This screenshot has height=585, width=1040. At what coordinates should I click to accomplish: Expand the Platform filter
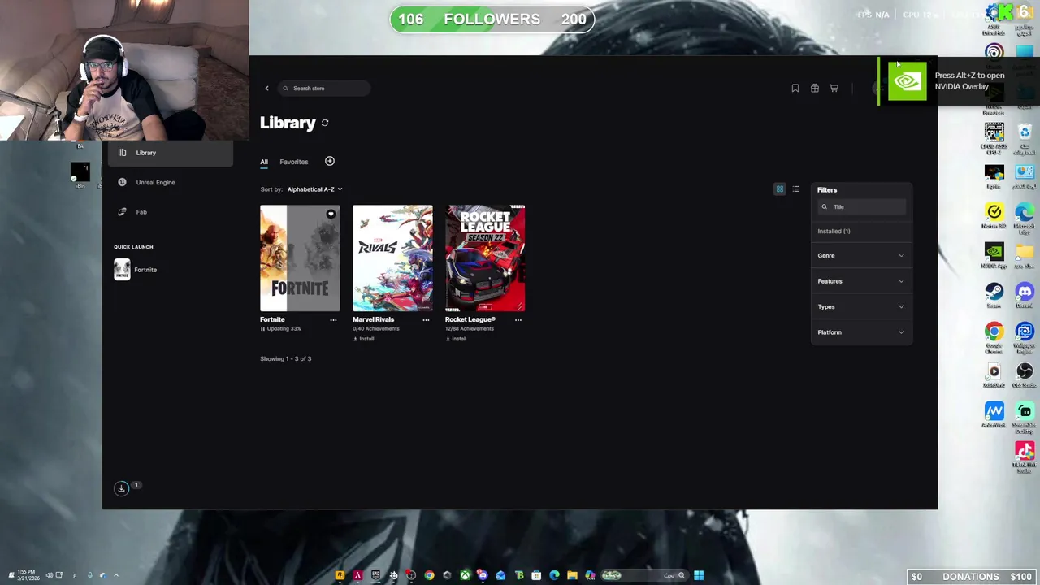pos(861,332)
